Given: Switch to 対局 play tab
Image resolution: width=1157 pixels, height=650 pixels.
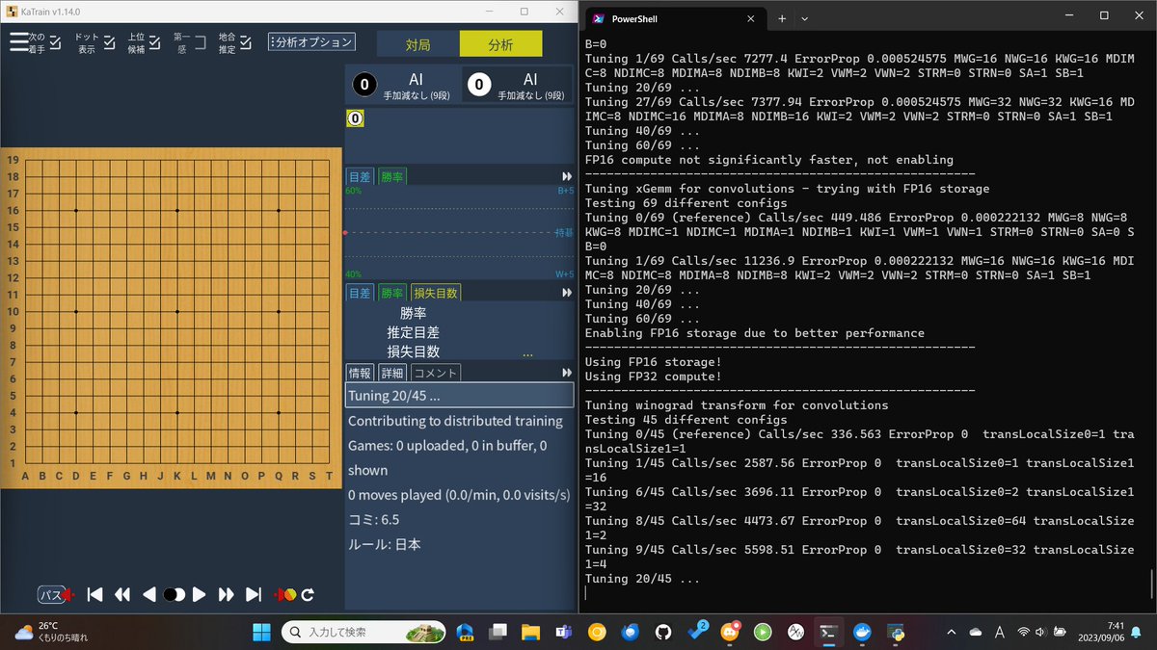Looking at the screenshot, I should click(x=417, y=44).
